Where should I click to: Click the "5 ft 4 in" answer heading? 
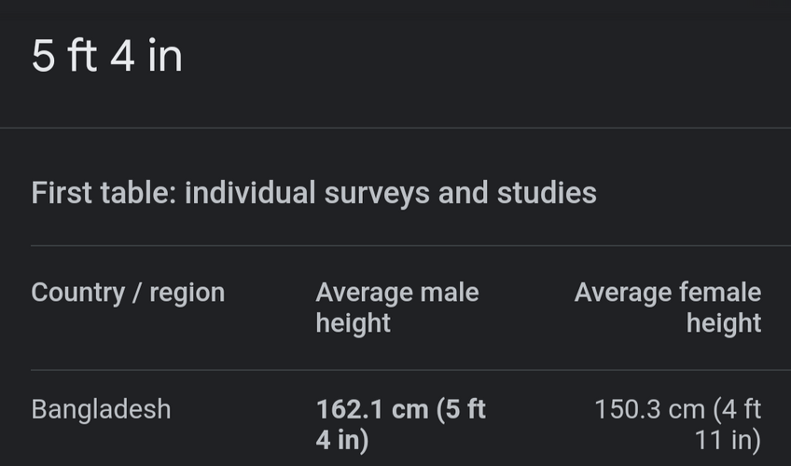106,56
